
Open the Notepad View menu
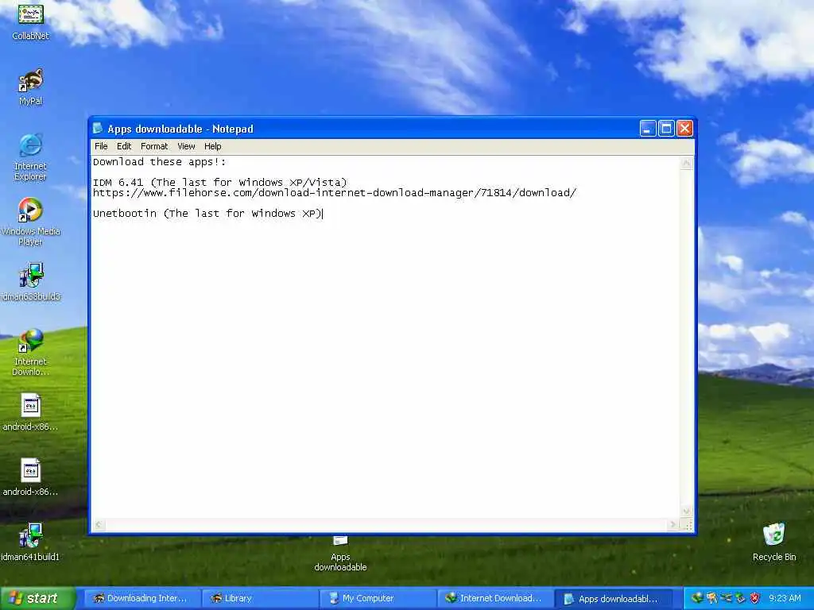tap(186, 146)
